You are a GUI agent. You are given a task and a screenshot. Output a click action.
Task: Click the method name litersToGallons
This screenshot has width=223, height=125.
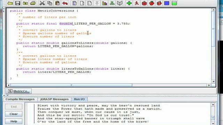click(77, 69)
